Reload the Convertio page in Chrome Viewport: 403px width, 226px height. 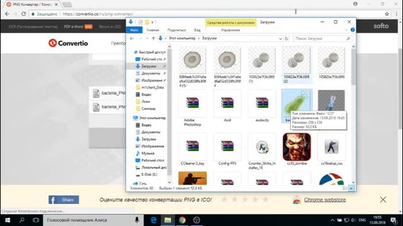[23, 14]
